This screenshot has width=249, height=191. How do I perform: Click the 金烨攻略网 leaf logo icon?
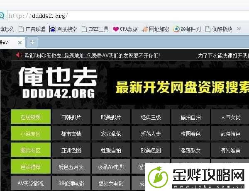pos(158,177)
